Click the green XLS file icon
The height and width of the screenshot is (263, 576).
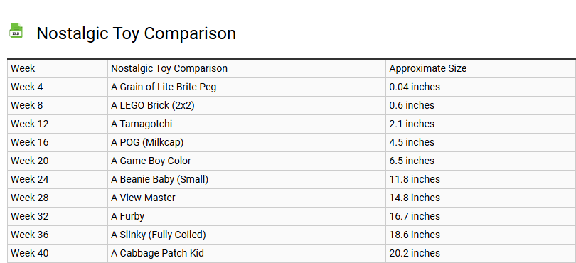tap(16, 31)
